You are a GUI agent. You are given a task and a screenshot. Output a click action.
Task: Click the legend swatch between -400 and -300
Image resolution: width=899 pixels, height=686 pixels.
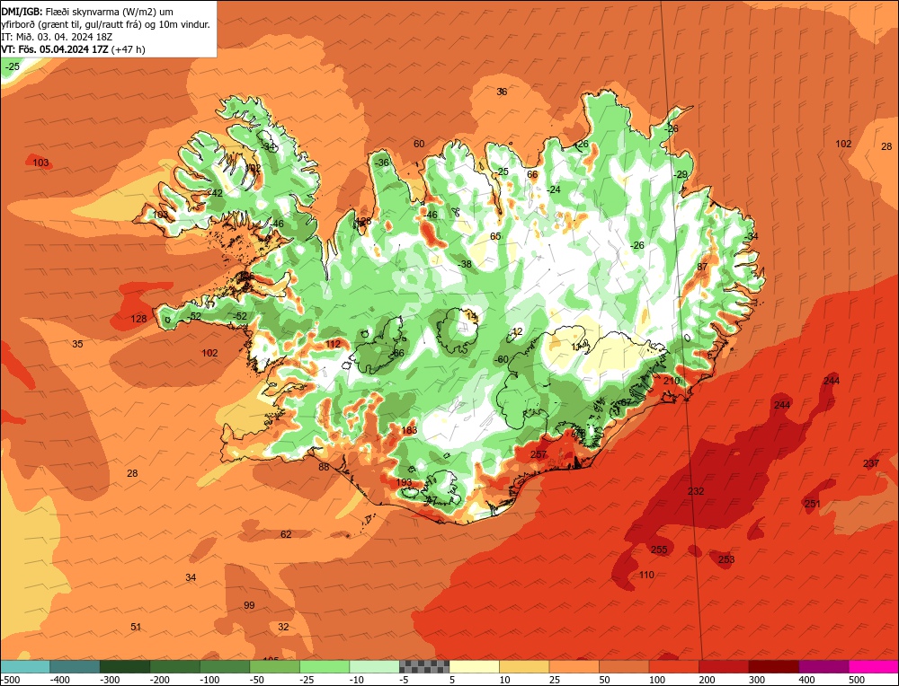coord(76,666)
